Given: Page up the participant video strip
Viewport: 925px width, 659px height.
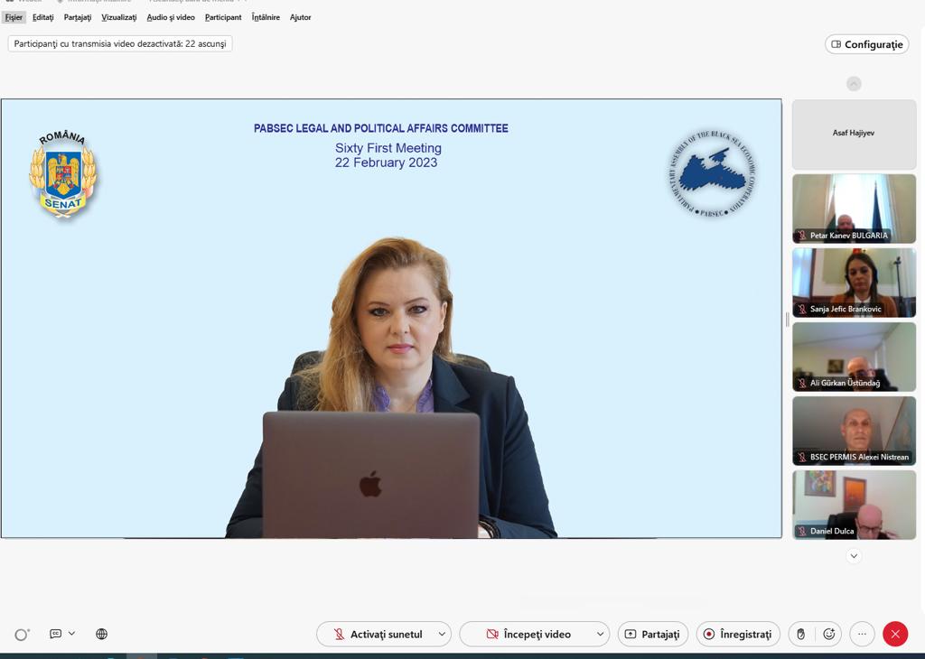Looking at the screenshot, I should (x=854, y=84).
